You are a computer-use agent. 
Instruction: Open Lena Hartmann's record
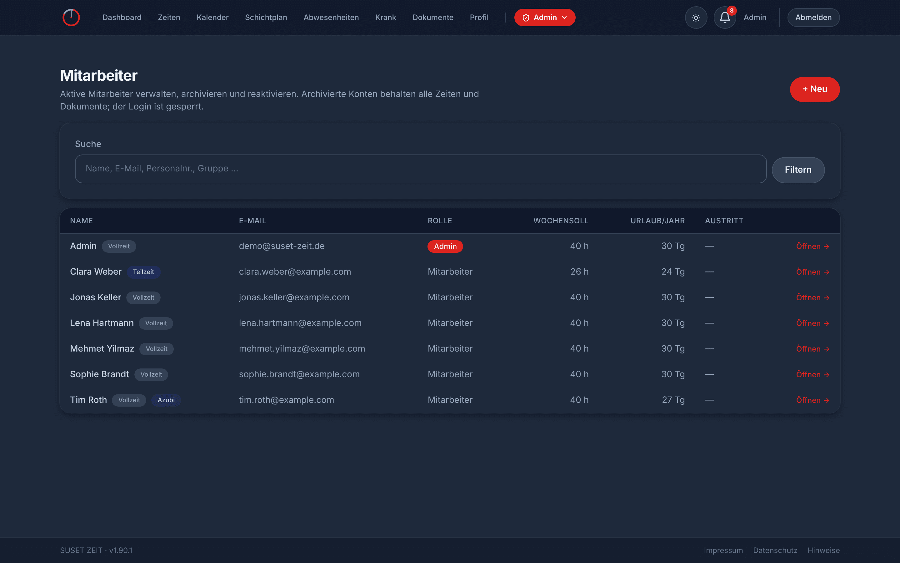[812, 323]
